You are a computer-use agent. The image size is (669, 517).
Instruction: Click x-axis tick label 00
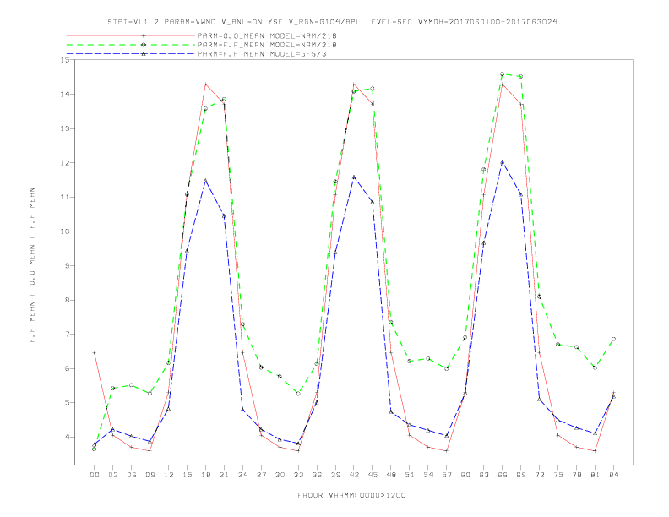[95, 475]
